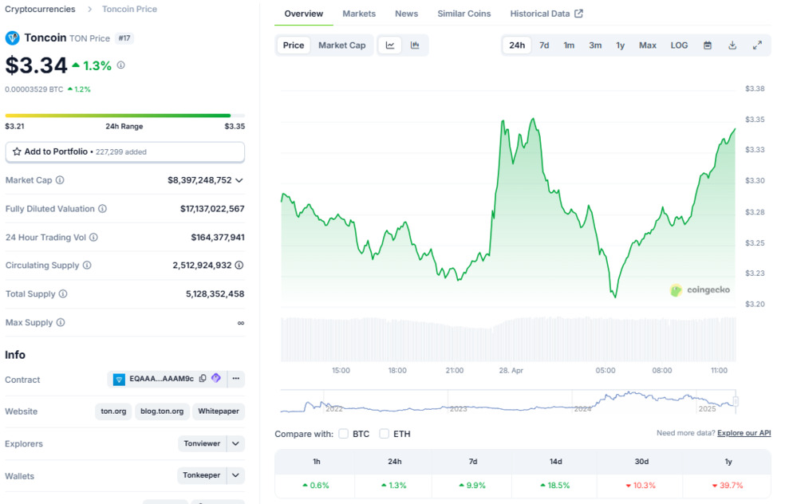Open the Similar Coins tab

pyautogui.click(x=464, y=14)
